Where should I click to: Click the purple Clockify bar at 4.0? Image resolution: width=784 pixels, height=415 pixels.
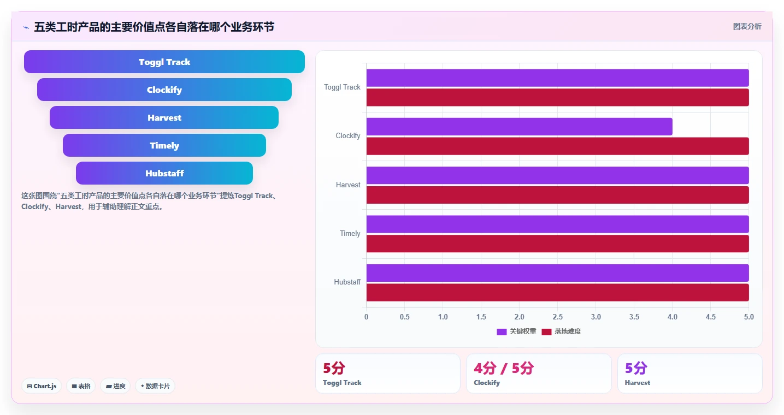click(519, 127)
